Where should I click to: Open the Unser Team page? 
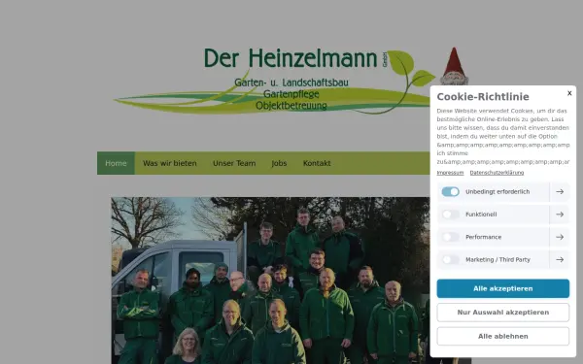tap(234, 163)
